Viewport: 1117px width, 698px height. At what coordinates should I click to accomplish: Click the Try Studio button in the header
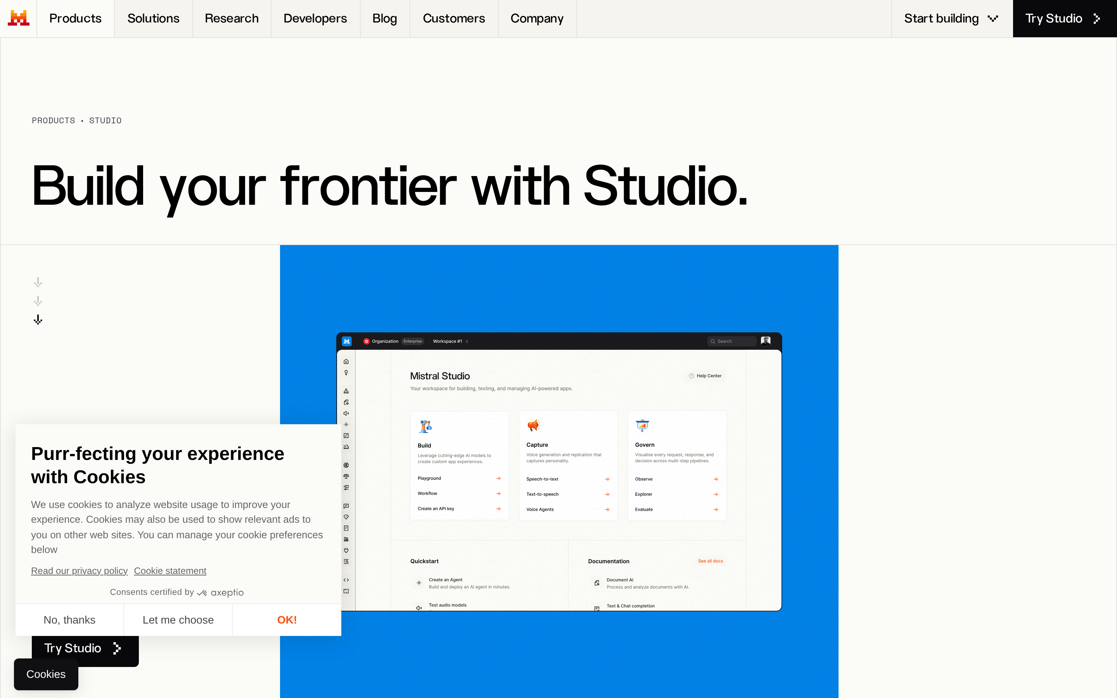tap(1065, 19)
